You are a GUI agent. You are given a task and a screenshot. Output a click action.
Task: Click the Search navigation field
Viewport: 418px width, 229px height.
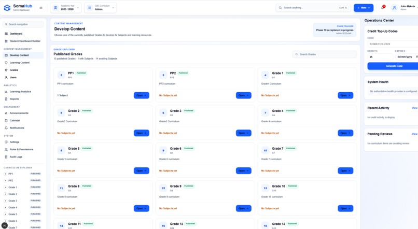(23, 24)
